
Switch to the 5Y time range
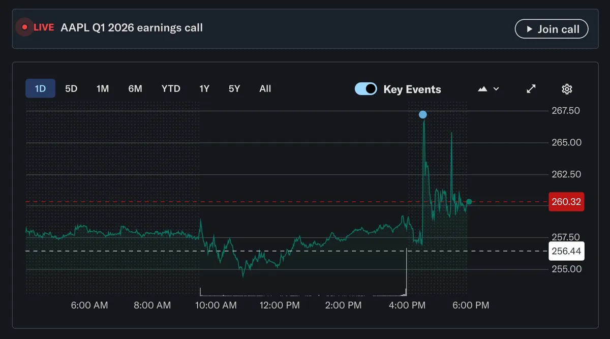click(x=234, y=88)
